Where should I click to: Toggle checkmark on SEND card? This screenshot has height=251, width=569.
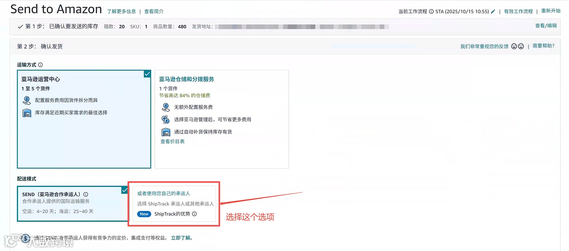click(x=125, y=190)
